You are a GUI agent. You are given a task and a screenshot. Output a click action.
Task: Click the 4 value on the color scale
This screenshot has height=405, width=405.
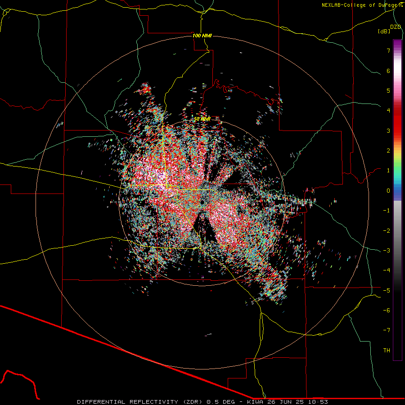pos(388,111)
